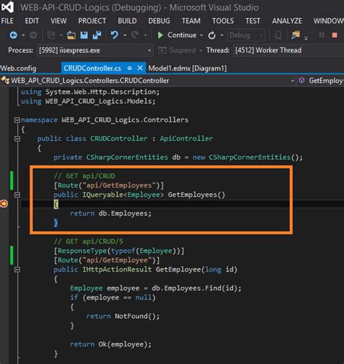The width and height of the screenshot is (344, 364).
Task: Toggle the pin on CRUDController.cs tab
Action: (x=129, y=68)
